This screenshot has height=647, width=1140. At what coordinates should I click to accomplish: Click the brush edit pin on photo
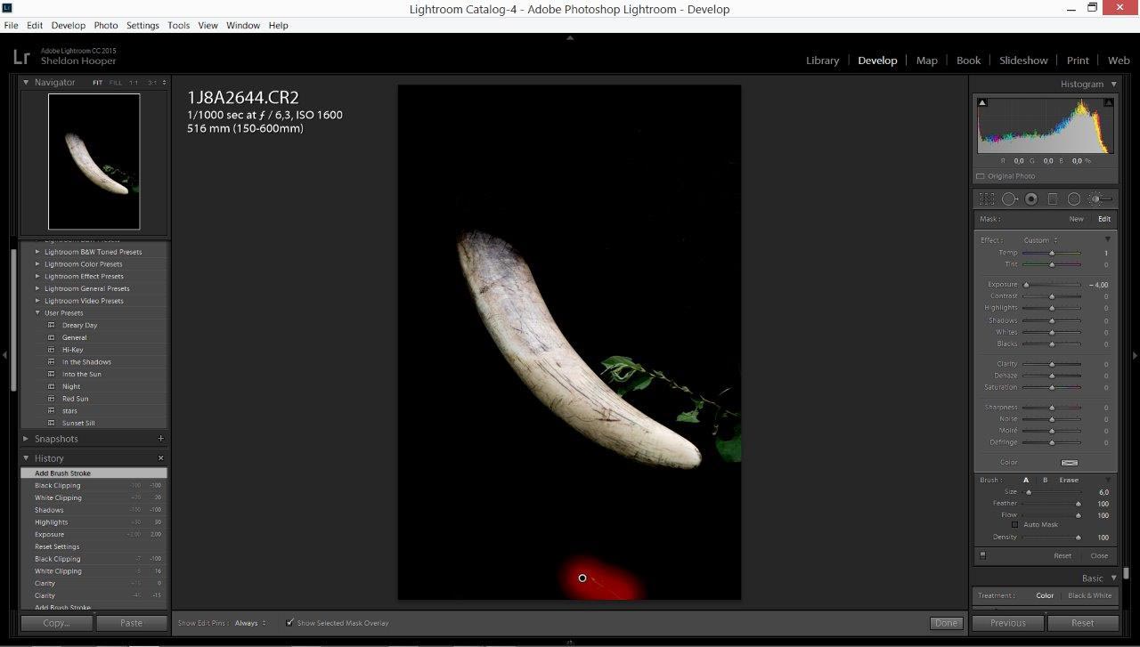(582, 578)
